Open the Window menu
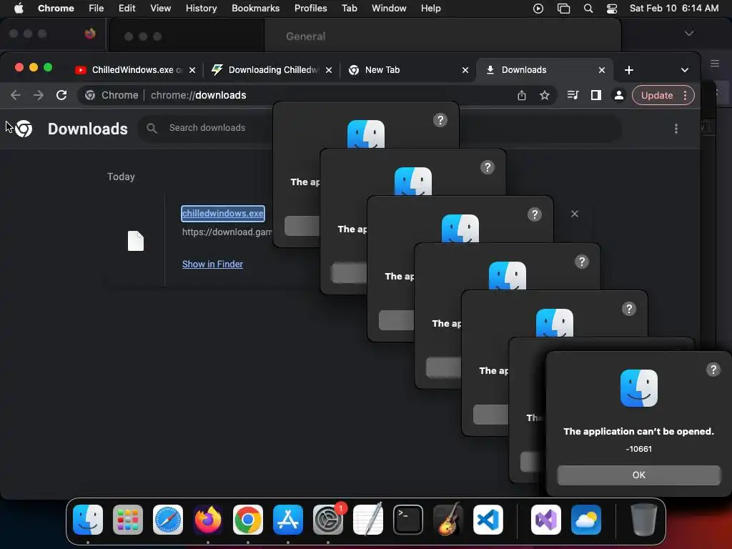The image size is (732, 549). pos(389,9)
